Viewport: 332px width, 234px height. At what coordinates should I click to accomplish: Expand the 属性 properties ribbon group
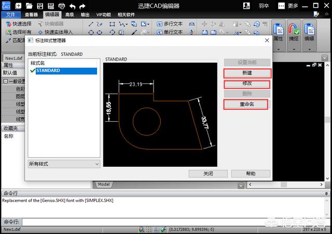pyautogui.click(x=279, y=49)
